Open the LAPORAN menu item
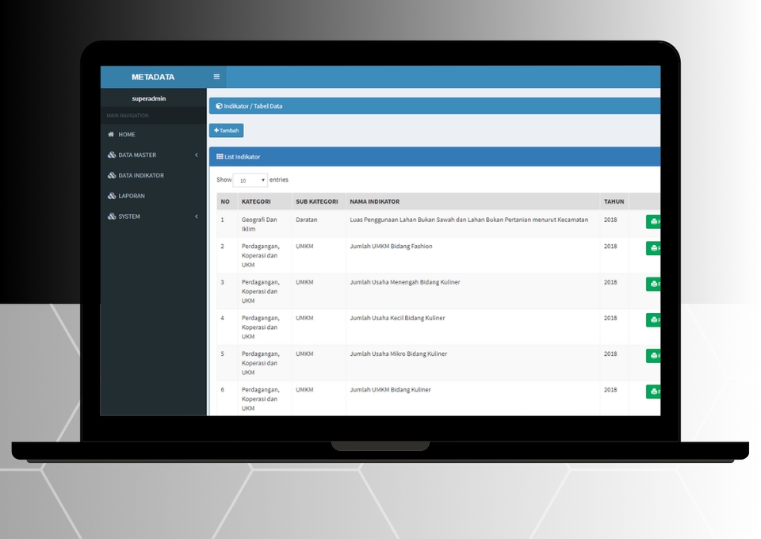761x539 pixels. point(132,196)
